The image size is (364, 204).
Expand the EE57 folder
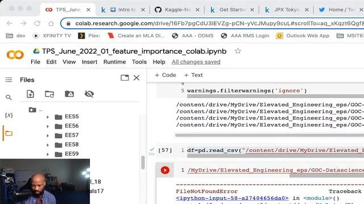48,135
